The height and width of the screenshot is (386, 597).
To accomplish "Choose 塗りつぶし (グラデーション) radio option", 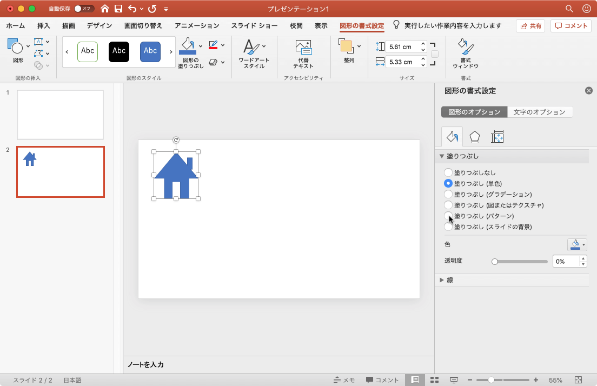I will [x=448, y=194].
